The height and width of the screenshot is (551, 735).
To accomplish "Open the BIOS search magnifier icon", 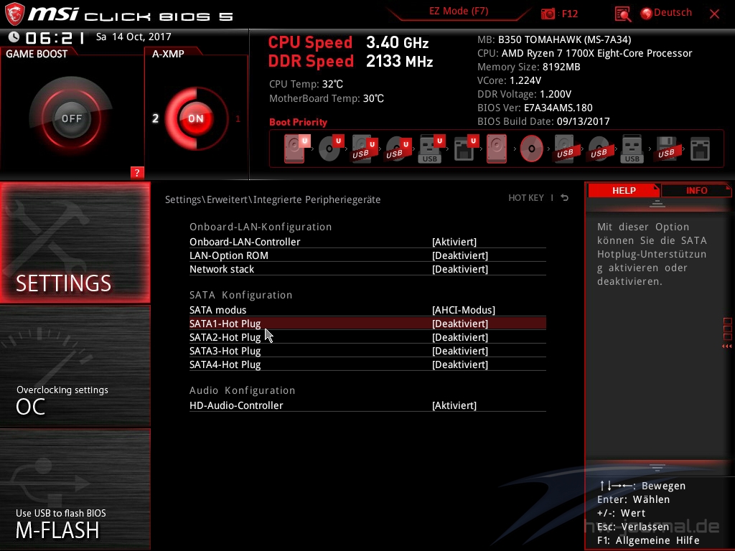I will (622, 14).
